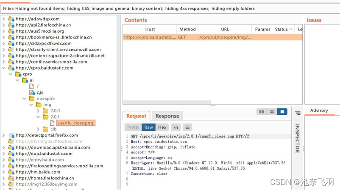Select the tabbed request/response layout icon
The height and width of the screenshot is (190, 340).
pos(282,112)
